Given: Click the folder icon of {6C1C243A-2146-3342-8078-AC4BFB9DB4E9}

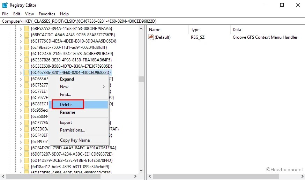Looking at the screenshot, I should (27, 54).
